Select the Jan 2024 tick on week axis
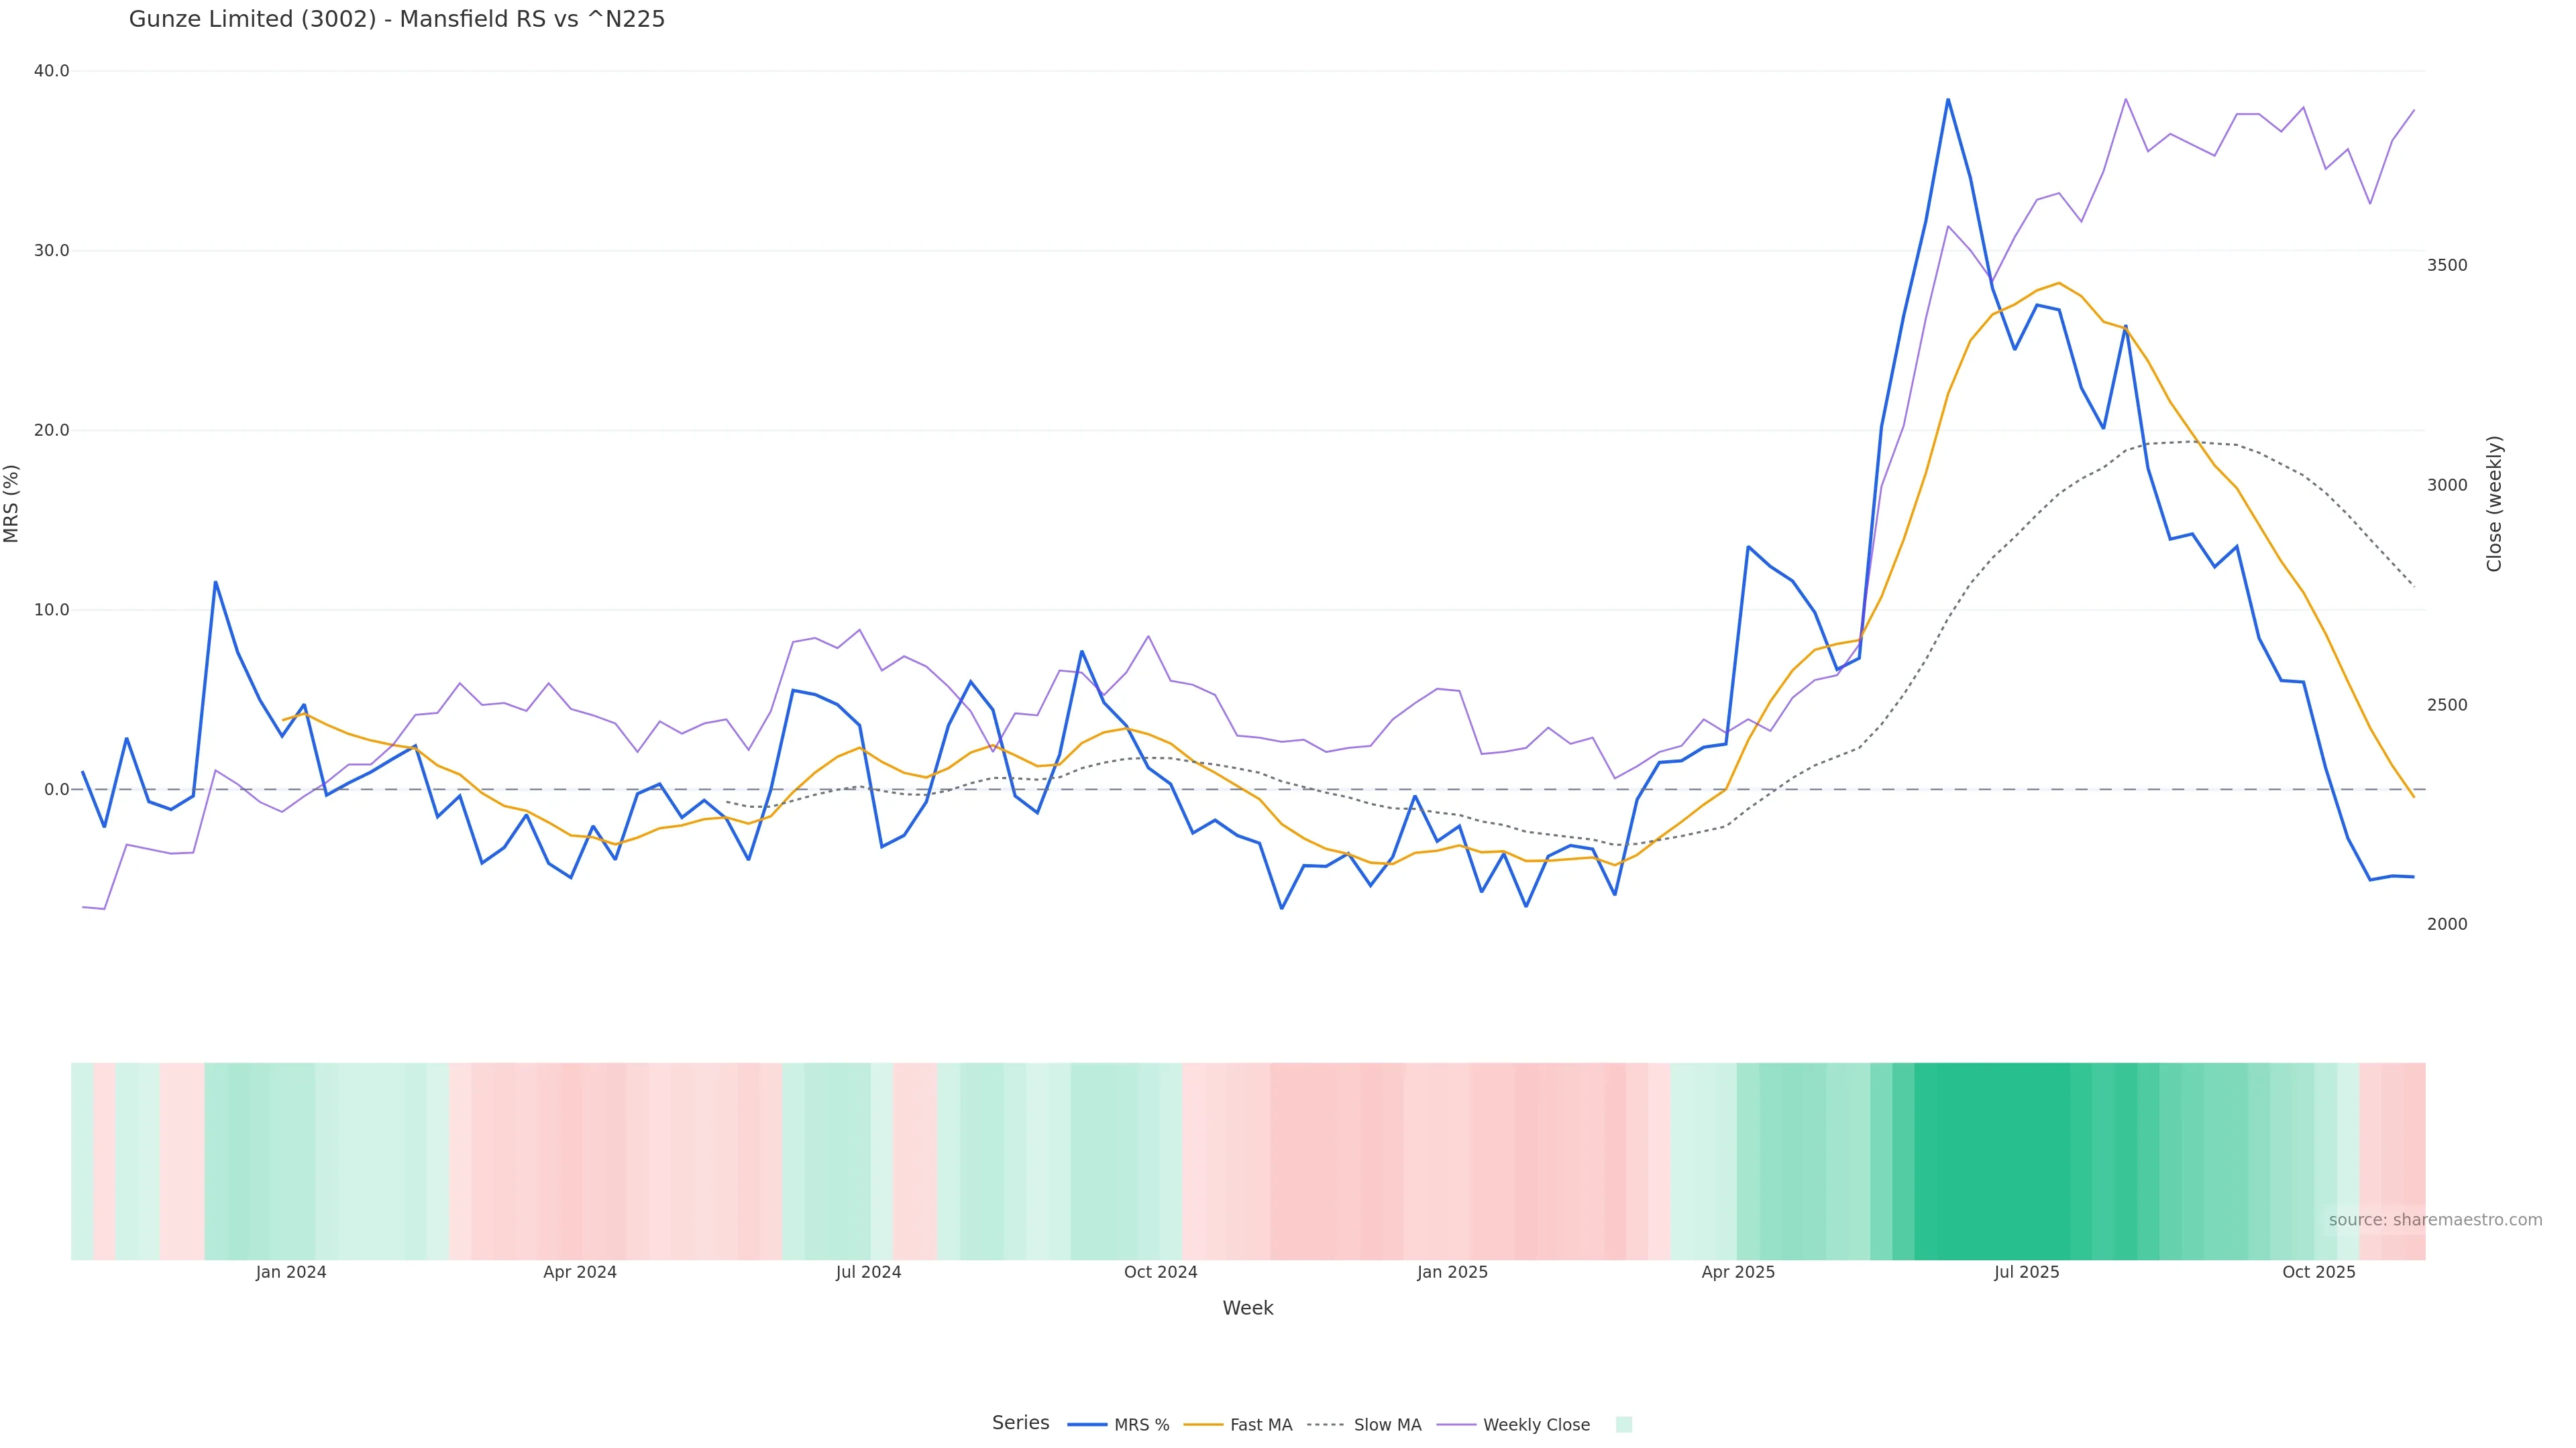The height and width of the screenshot is (1448, 2576). point(290,1272)
